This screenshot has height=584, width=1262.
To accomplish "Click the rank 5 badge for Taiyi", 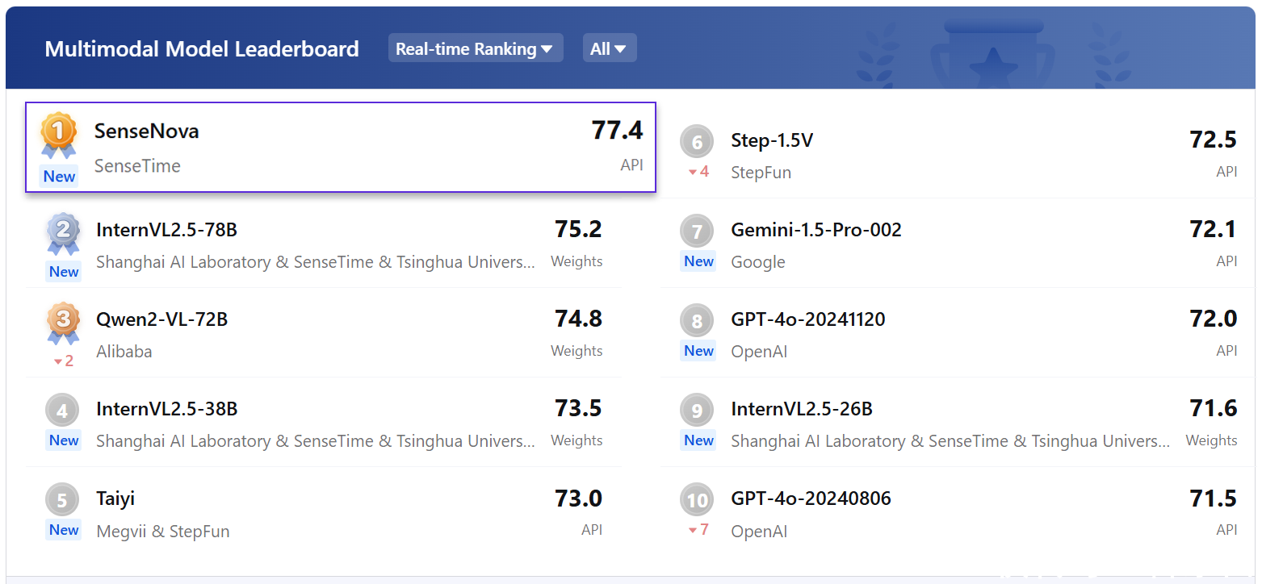I will pyautogui.click(x=63, y=500).
